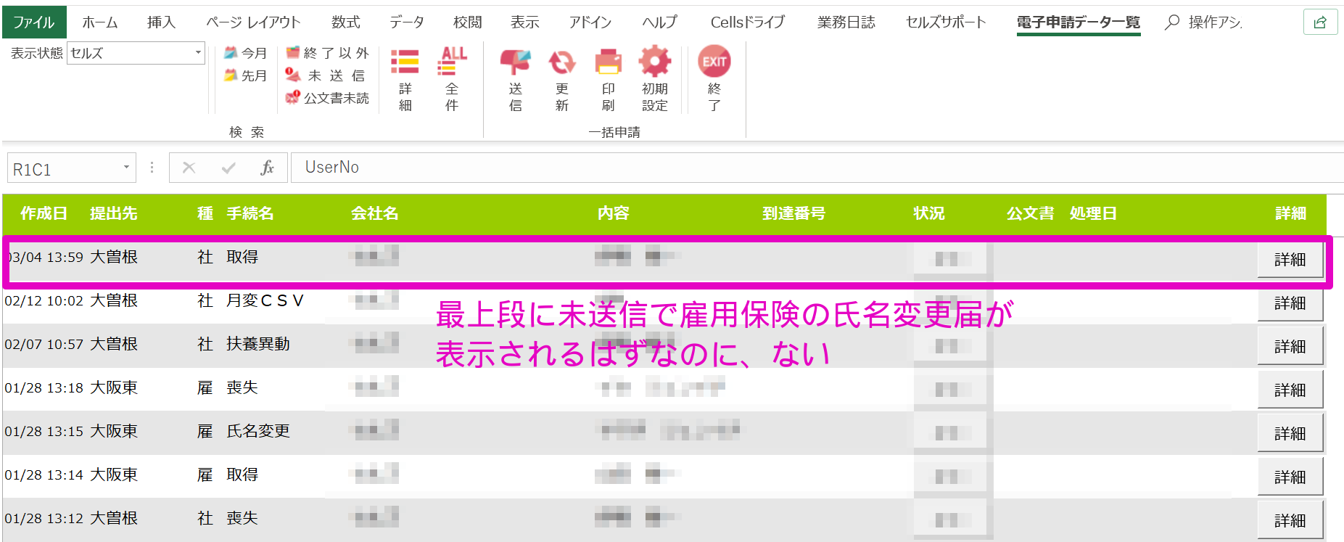Image resolution: width=1344 pixels, height=542 pixels.
Task: Click the 作成日 column header
Action: (44, 213)
